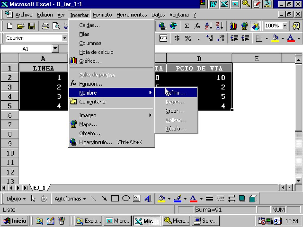
Task: Select Gráfico from the Insertar menu
Action: pyautogui.click(x=112, y=61)
